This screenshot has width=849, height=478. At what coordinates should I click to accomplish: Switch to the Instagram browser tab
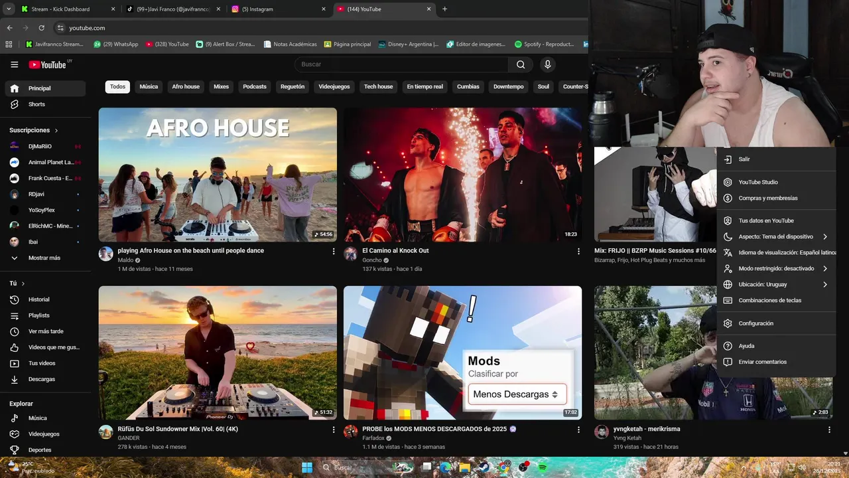[x=279, y=9]
